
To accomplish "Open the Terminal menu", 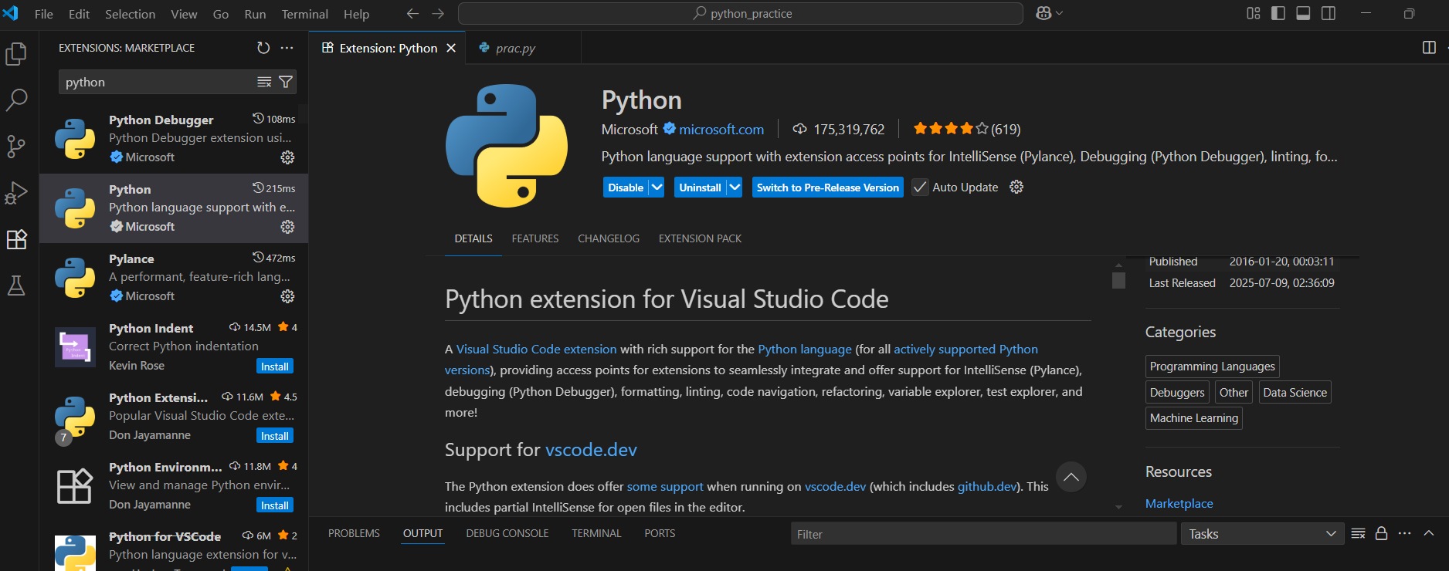I will 304,14.
